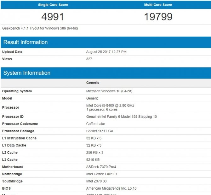Select the Processor Codename label

20,124
